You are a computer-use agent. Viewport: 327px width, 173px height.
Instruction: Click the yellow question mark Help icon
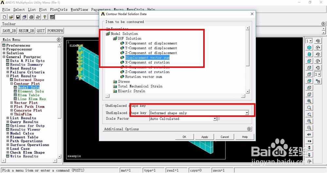pos(44,17)
